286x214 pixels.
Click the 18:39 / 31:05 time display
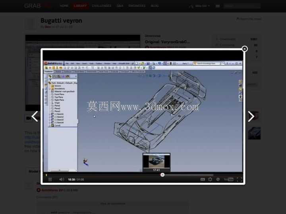(76, 180)
